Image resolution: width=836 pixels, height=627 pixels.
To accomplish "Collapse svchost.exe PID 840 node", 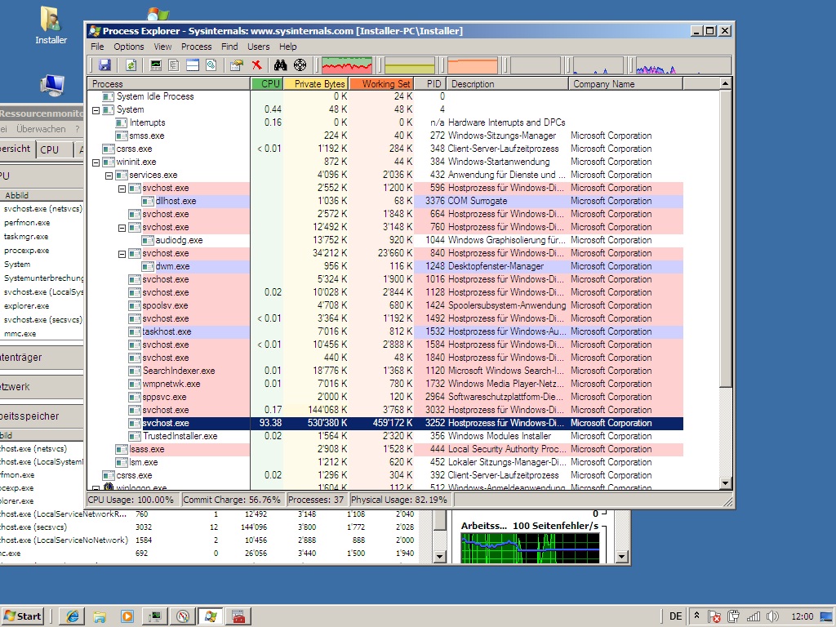I will click(122, 254).
